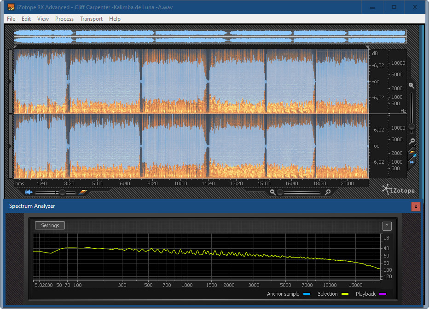This screenshot has height=309, width=429.
Task: Click the horizontal zoom in magnifier
Action: click(x=327, y=192)
